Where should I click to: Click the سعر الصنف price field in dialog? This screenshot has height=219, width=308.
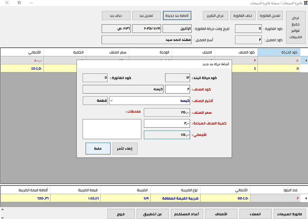(x=167, y=113)
